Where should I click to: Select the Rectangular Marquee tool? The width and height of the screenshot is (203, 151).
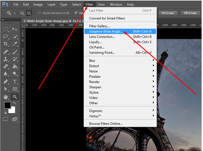click(6, 29)
